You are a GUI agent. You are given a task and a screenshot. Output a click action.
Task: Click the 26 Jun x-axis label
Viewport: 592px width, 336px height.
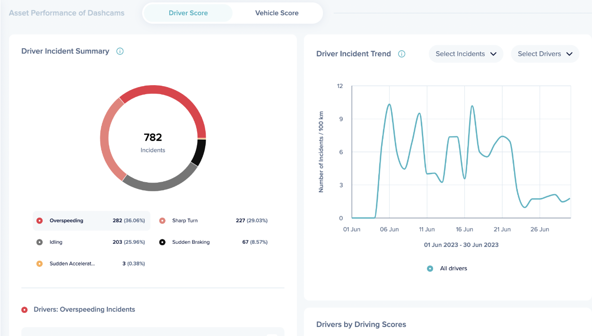click(x=540, y=229)
